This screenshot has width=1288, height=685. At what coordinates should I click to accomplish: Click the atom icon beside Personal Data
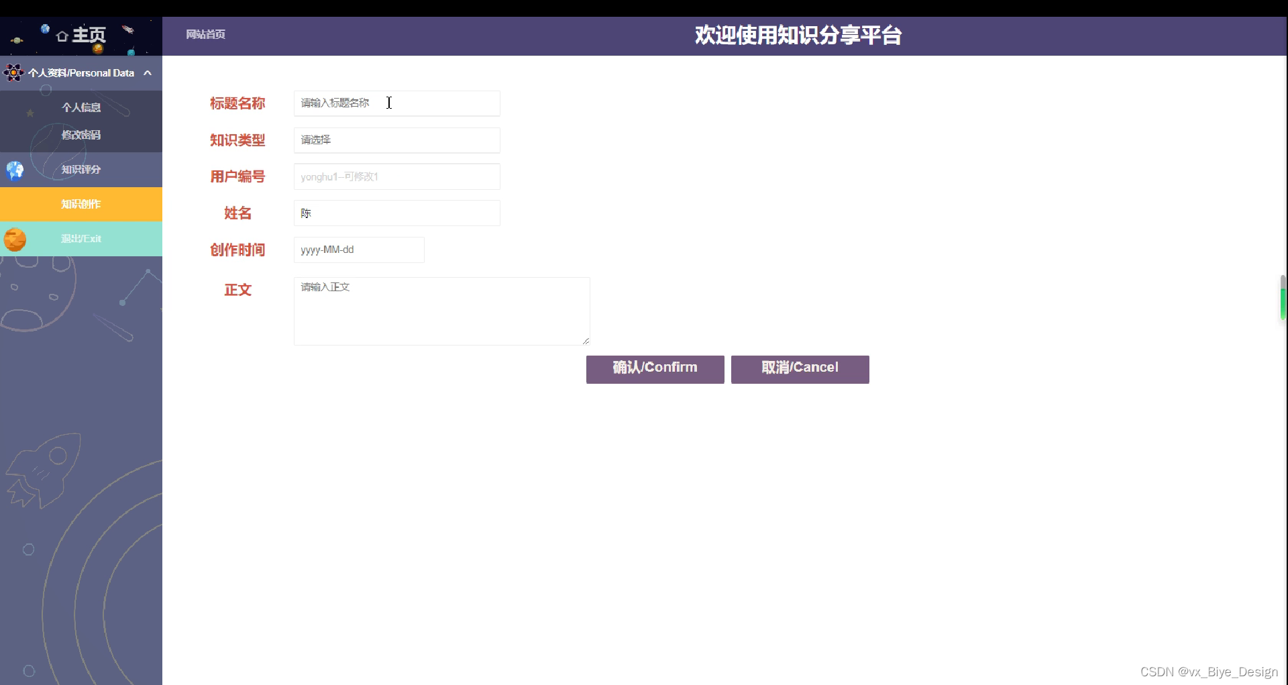coord(13,72)
